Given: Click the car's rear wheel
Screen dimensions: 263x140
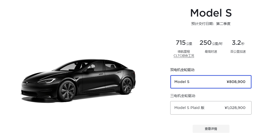Looking at the screenshot, I should 126,86.
